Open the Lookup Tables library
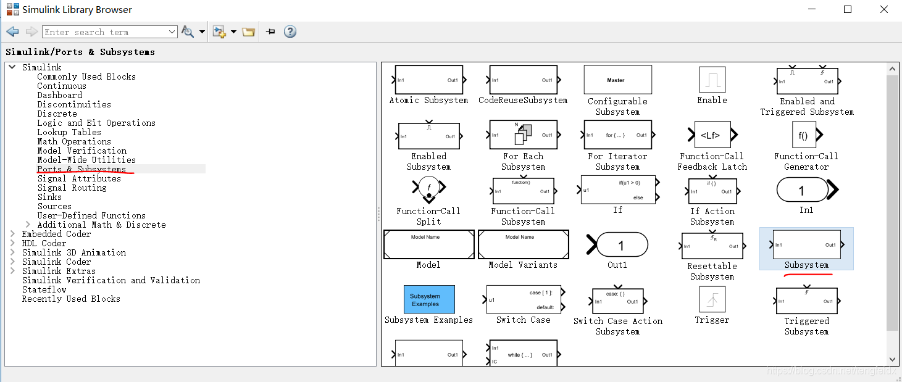This screenshot has height=382, width=902. coord(69,132)
